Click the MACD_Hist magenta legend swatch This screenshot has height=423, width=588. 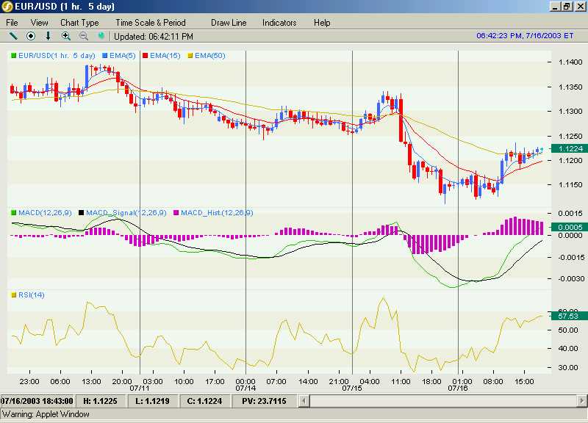tap(176, 213)
